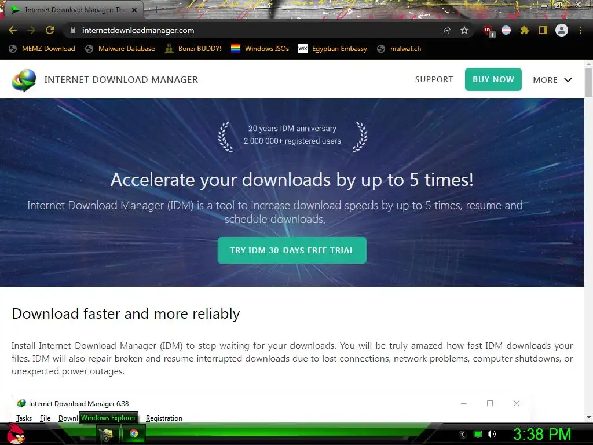Viewport: 593px width, 445px height.
Task: View site info via the padlock icon
Action: [73, 30]
